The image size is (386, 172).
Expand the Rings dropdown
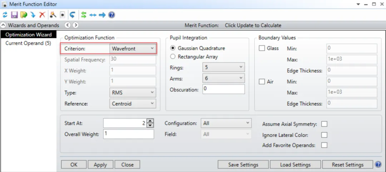click(x=223, y=67)
